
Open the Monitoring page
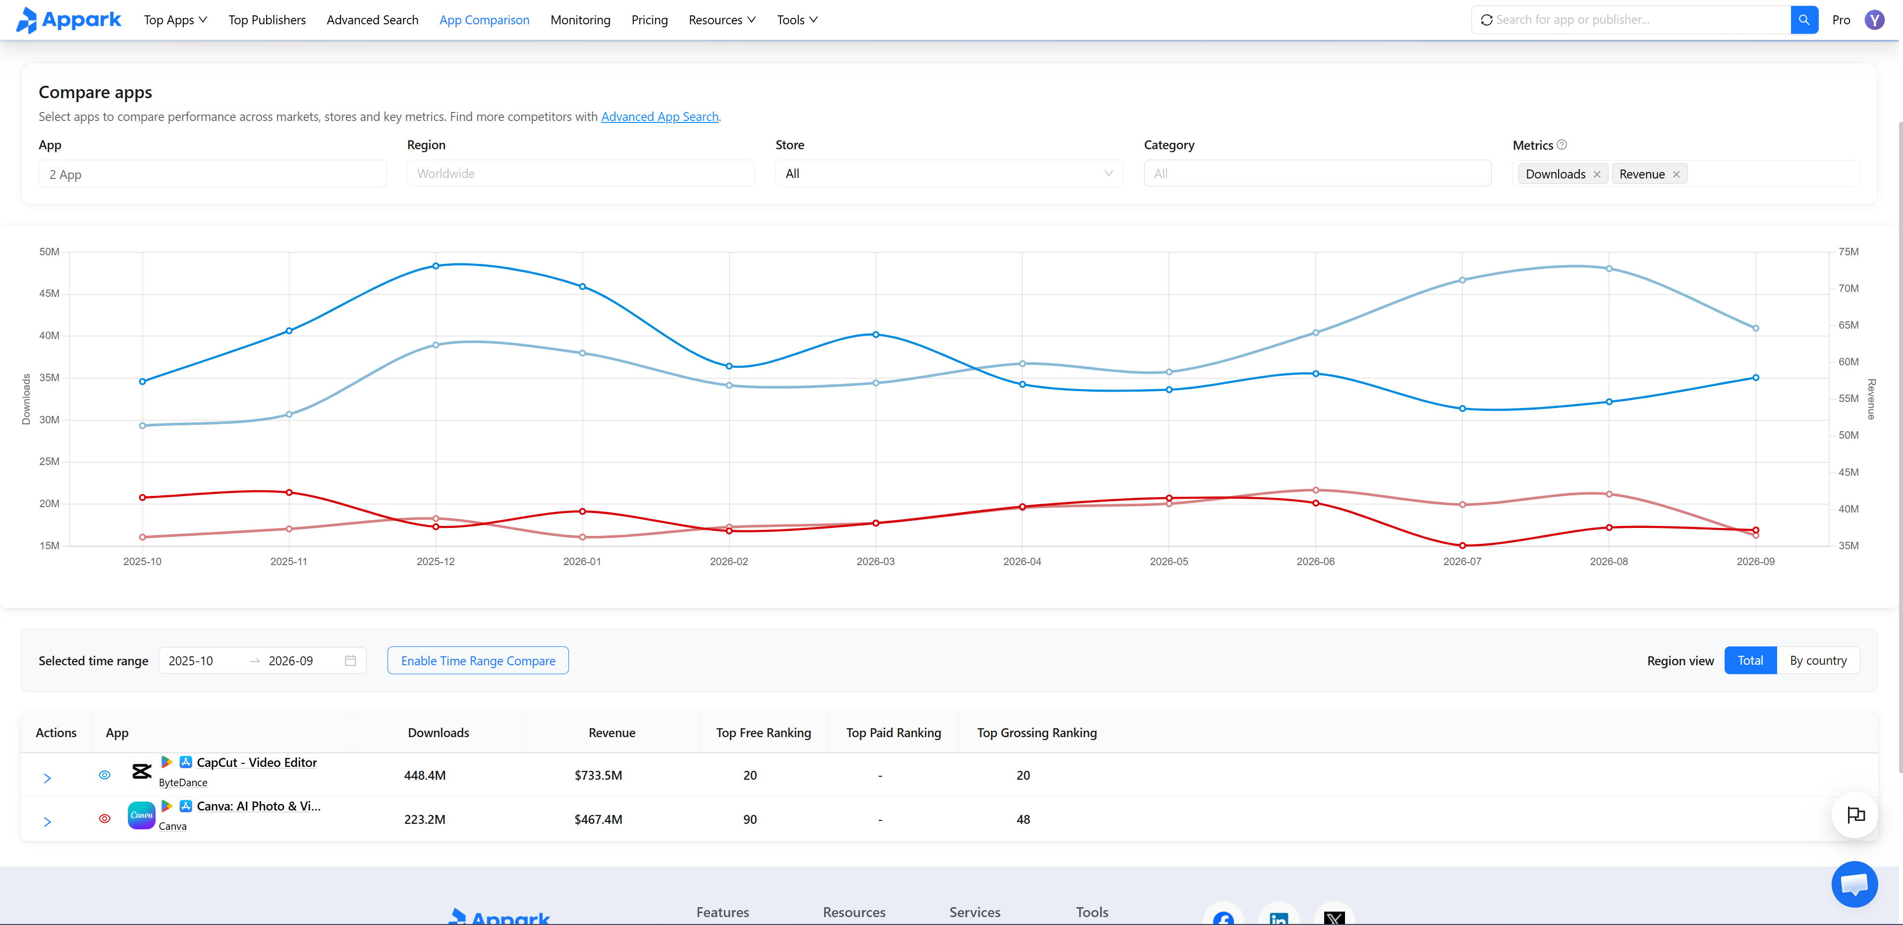point(580,20)
